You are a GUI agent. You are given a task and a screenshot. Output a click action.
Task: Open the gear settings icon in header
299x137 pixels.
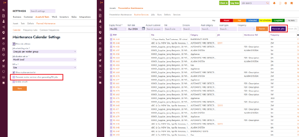(x=286, y=3)
